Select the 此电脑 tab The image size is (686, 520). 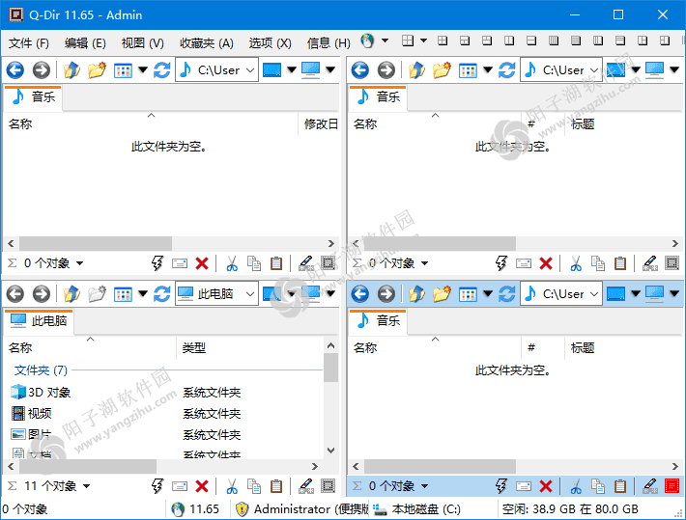[x=39, y=320]
